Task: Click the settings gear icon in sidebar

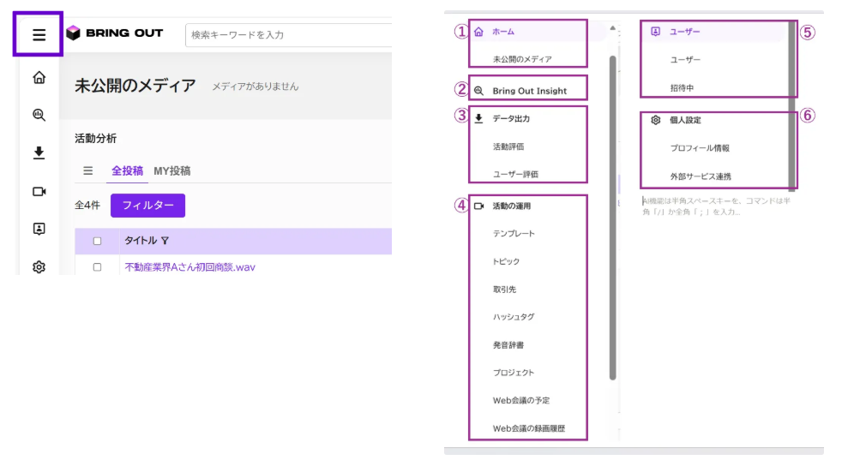Action: click(x=39, y=267)
